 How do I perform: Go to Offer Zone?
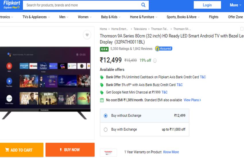[235, 17]
